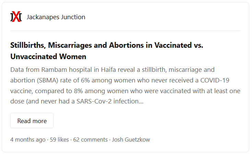Click the Jackanapes Junction logo icon
252x155 pixels.
(16, 17)
